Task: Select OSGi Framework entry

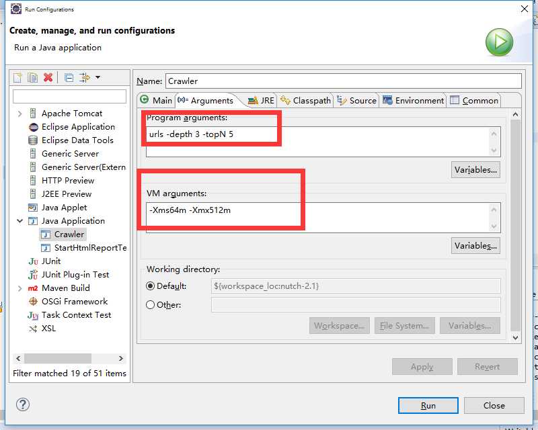Action: (x=75, y=302)
